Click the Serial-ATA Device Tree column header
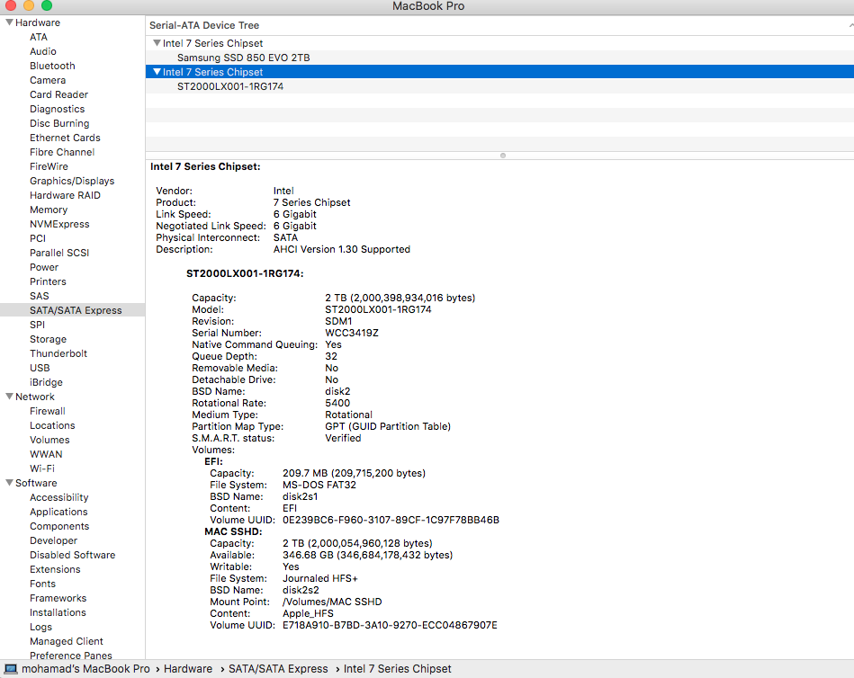This screenshot has width=854, height=678. (499, 25)
